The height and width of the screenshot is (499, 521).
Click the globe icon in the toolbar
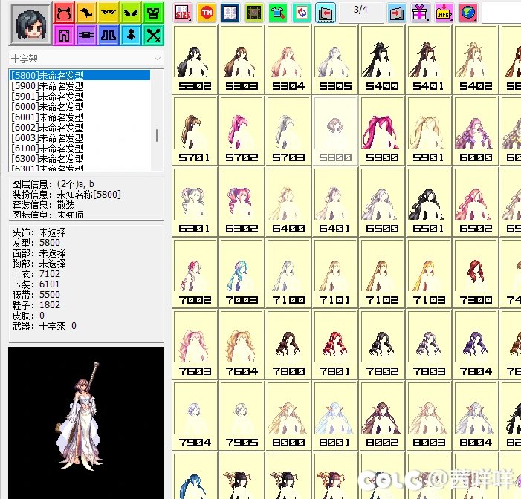pos(467,13)
